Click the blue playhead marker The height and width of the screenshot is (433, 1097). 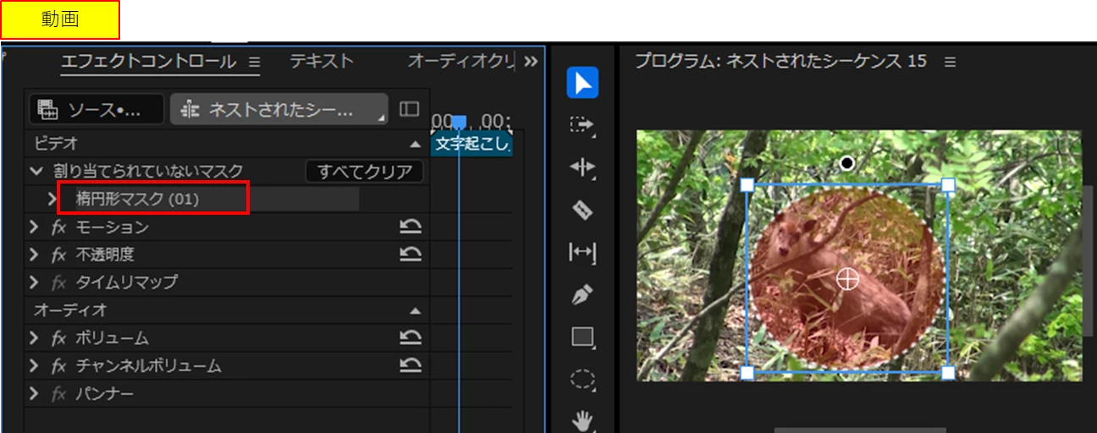coord(459,123)
